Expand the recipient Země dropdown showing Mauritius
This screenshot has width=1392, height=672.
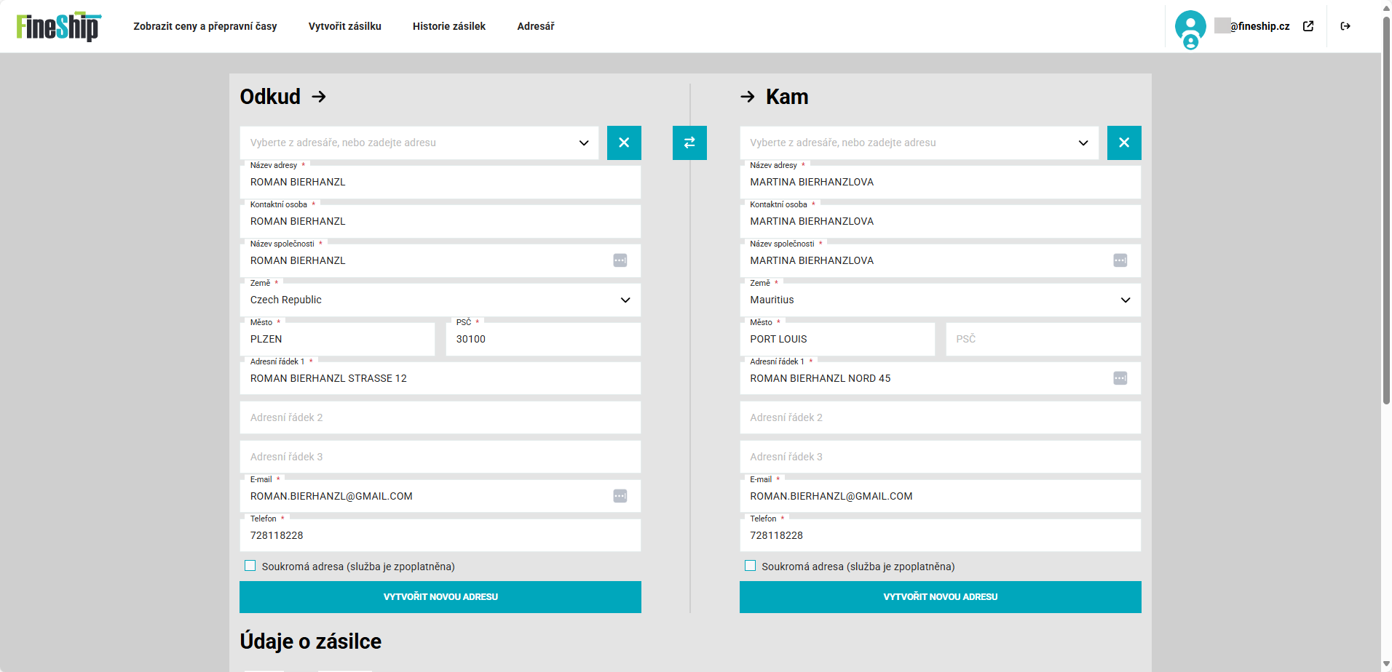pos(1125,300)
